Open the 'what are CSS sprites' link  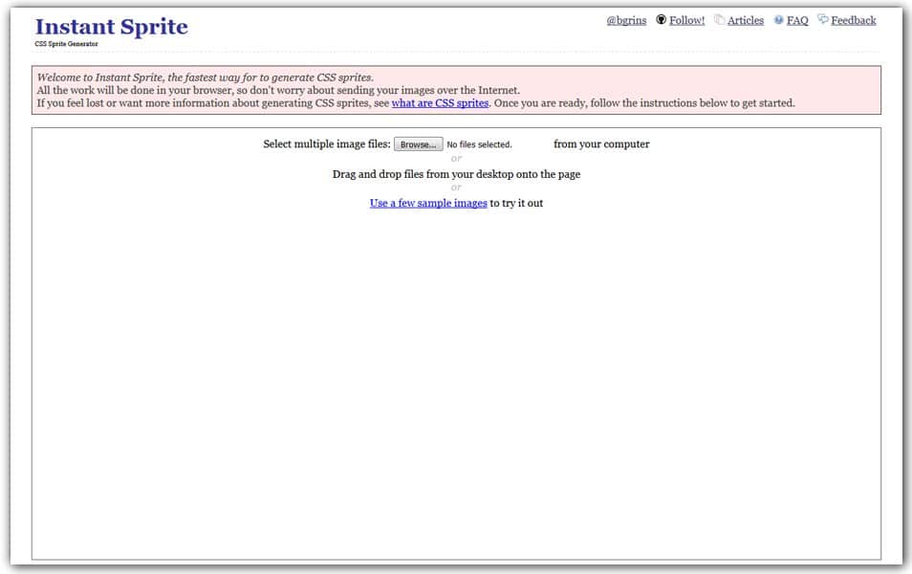click(x=440, y=103)
